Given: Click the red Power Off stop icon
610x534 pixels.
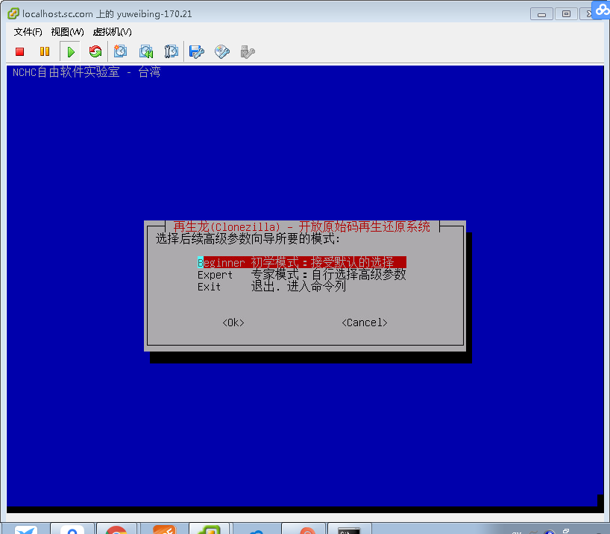Looking at the screenshot, I should [20, 51].
